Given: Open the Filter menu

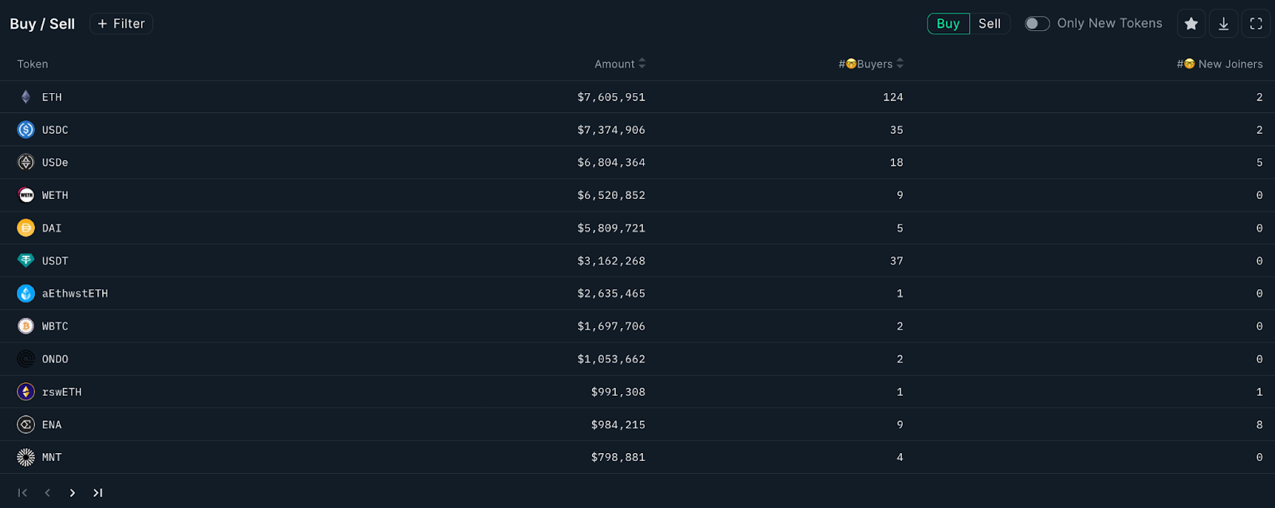Looking at the screenshot, I should (x=120, y=23).
